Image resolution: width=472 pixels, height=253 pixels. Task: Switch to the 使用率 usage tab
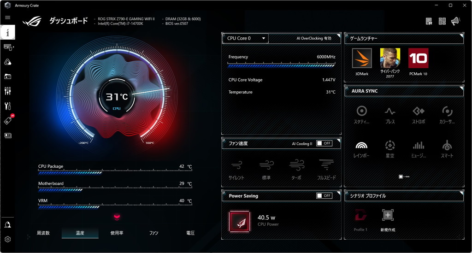(117, 233)
